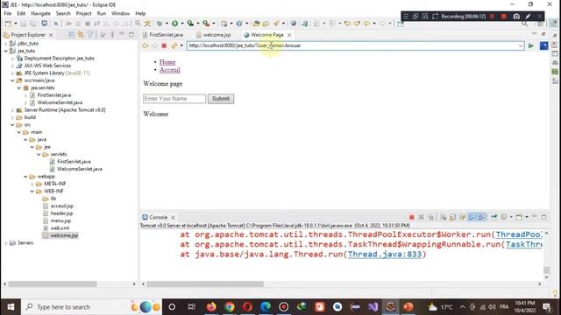This screenshot has height=315, width=561.
Task: Open the Open Console dropdown arrow
Action: click(x=527, y=217)
